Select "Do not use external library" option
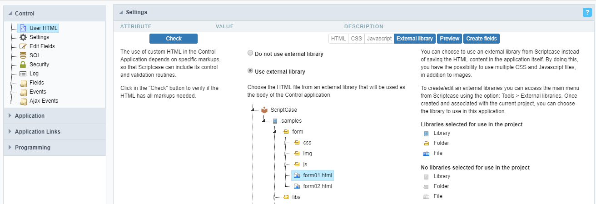The height and width of the screenshot is (204, 596). tap(250, 54)
